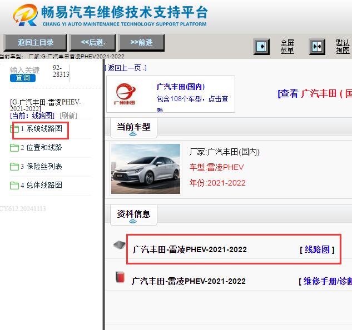Open the 2 位置和线路 tree item
The height and width of the screenshot is (330, 352).
point(41,147)
